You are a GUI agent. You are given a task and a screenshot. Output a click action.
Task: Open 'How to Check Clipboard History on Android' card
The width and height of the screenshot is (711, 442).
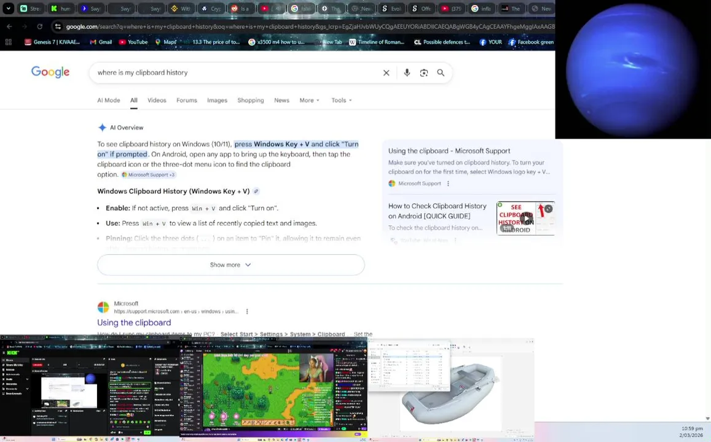(437, 211)
